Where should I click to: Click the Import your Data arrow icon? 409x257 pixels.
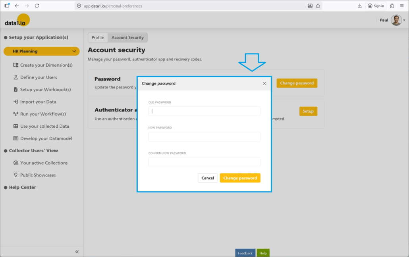pyautogui.click(x=16, y=102)
